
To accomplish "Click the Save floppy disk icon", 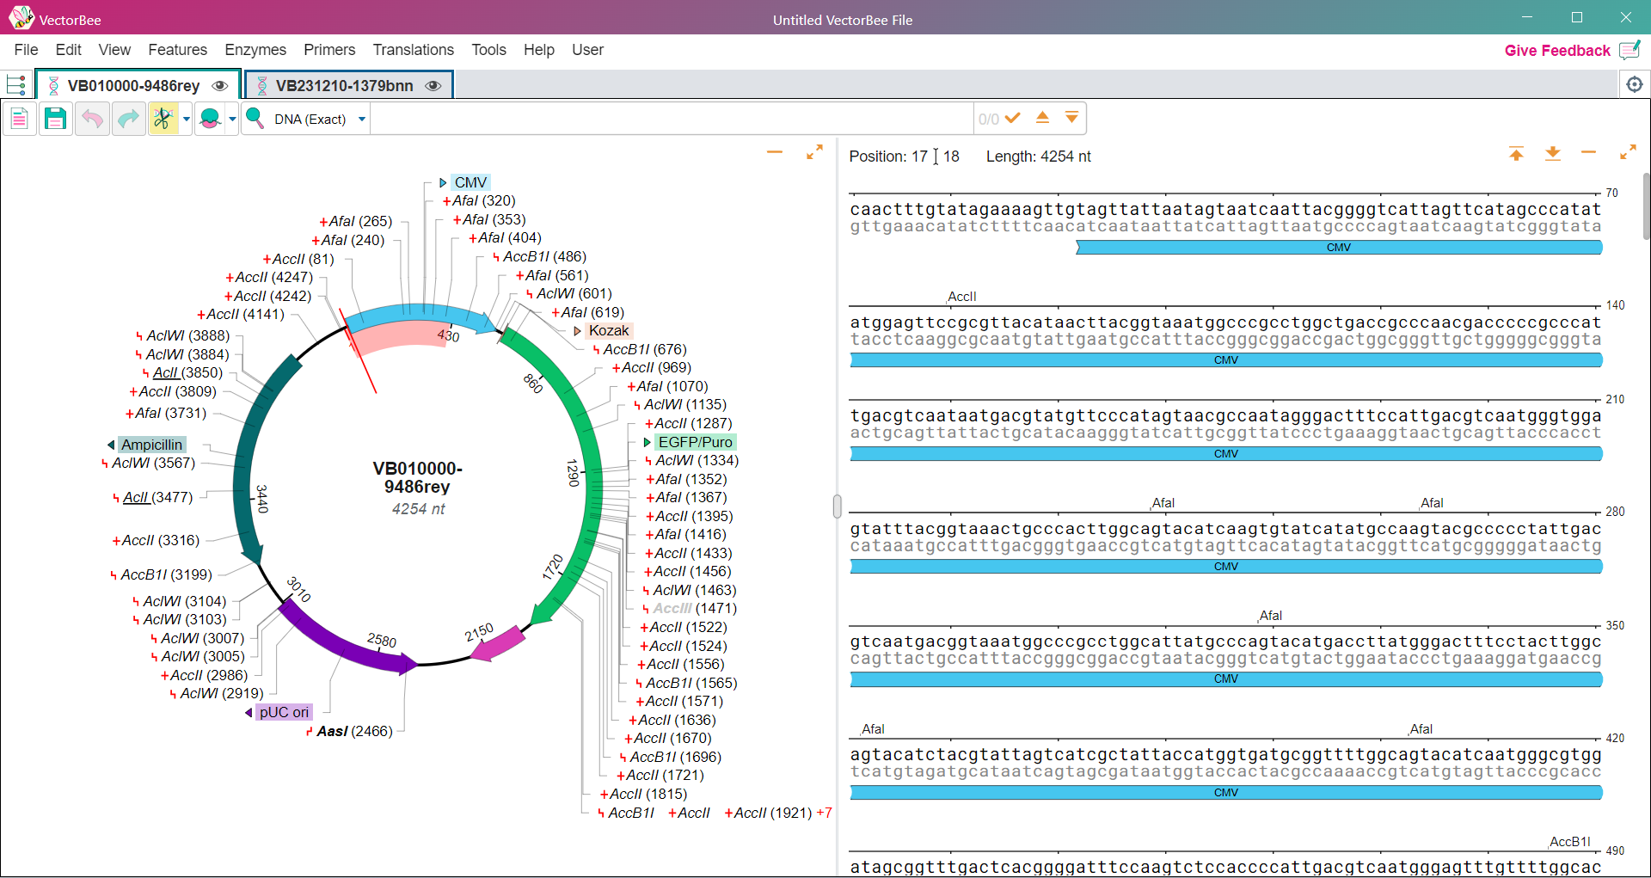I will pyautogui.click(x=55, y=119).
